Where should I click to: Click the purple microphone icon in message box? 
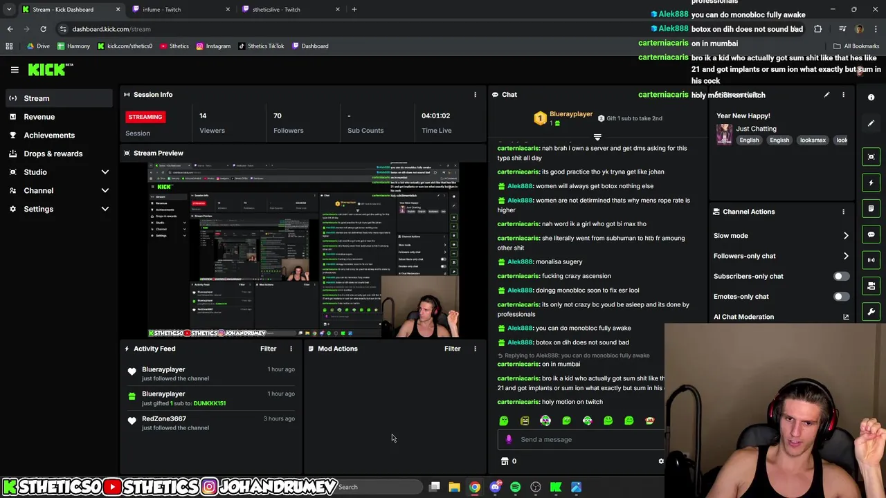[x=509, y=439]
